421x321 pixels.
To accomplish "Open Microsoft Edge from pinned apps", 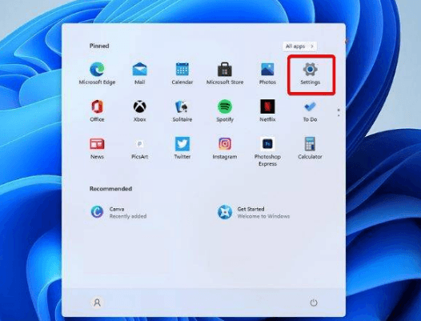I will point(97,74).
